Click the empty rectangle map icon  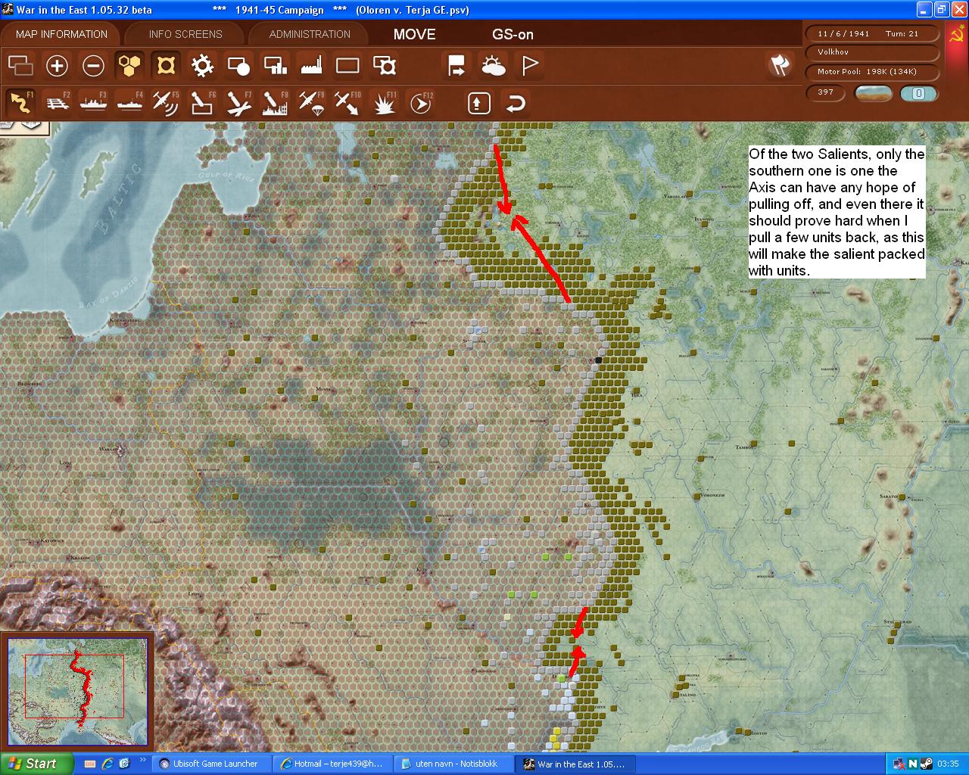click(x=347, y=66)
